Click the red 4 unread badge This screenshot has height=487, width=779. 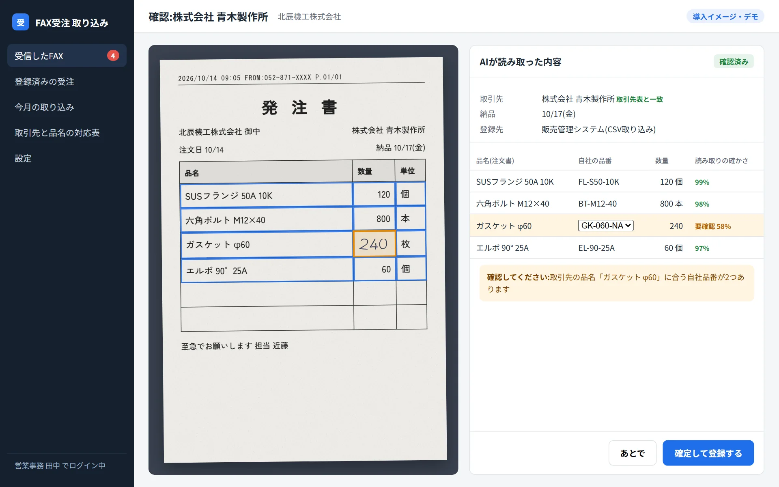click(113, 56)
